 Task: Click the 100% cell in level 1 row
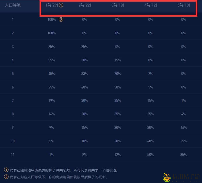[x=52, y=20]
